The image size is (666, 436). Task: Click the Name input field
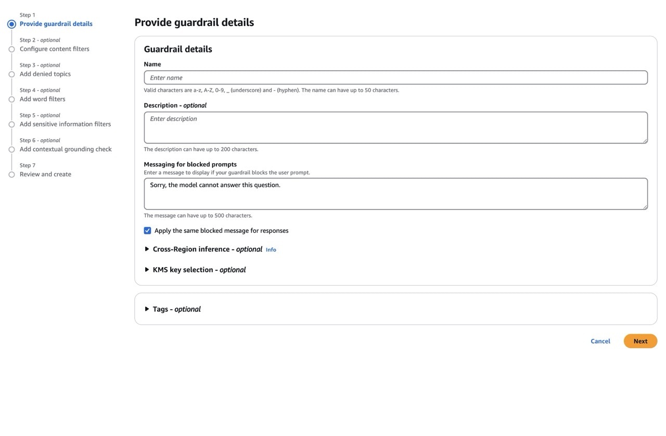pyautogui.click(x=395, y=77)
